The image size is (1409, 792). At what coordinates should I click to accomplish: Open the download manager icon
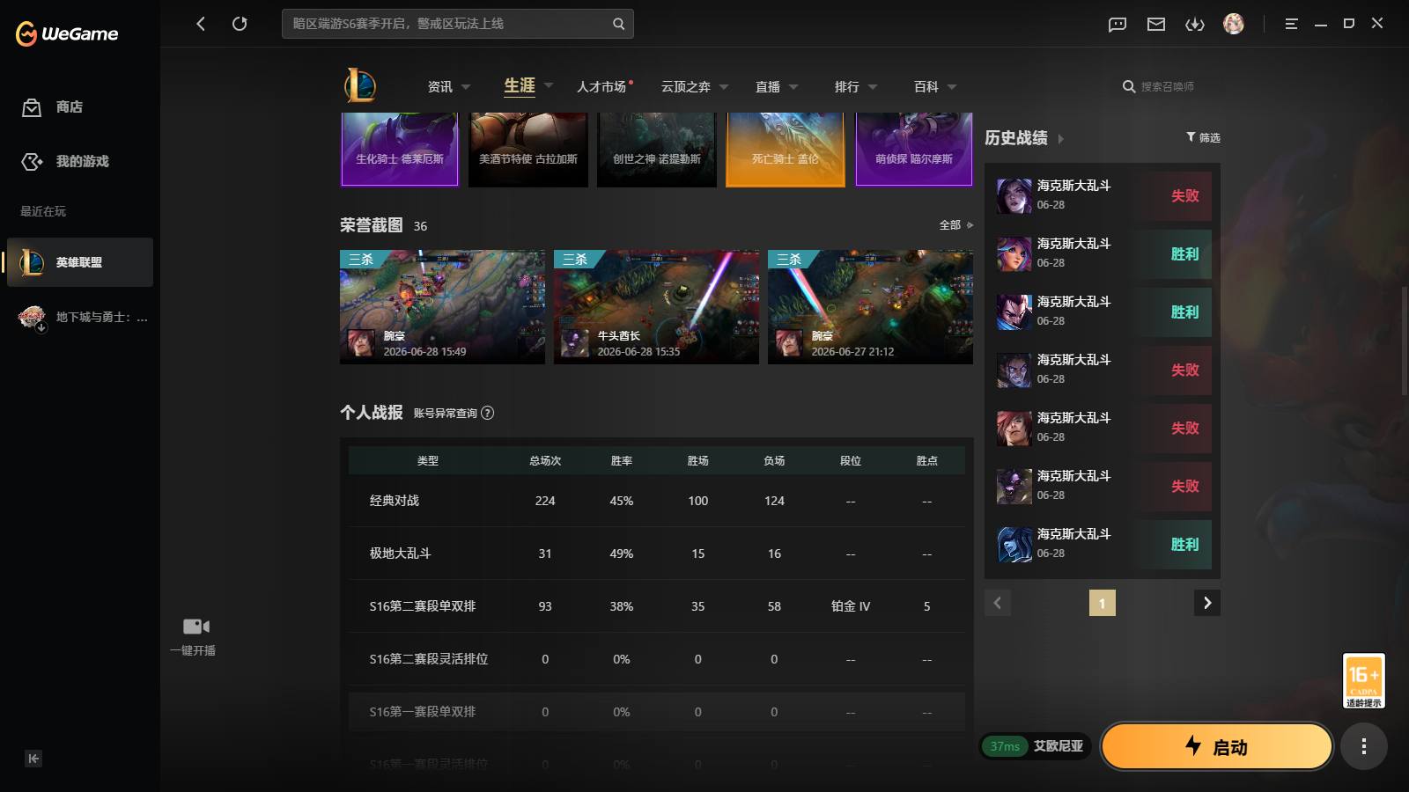[1195, 25]
